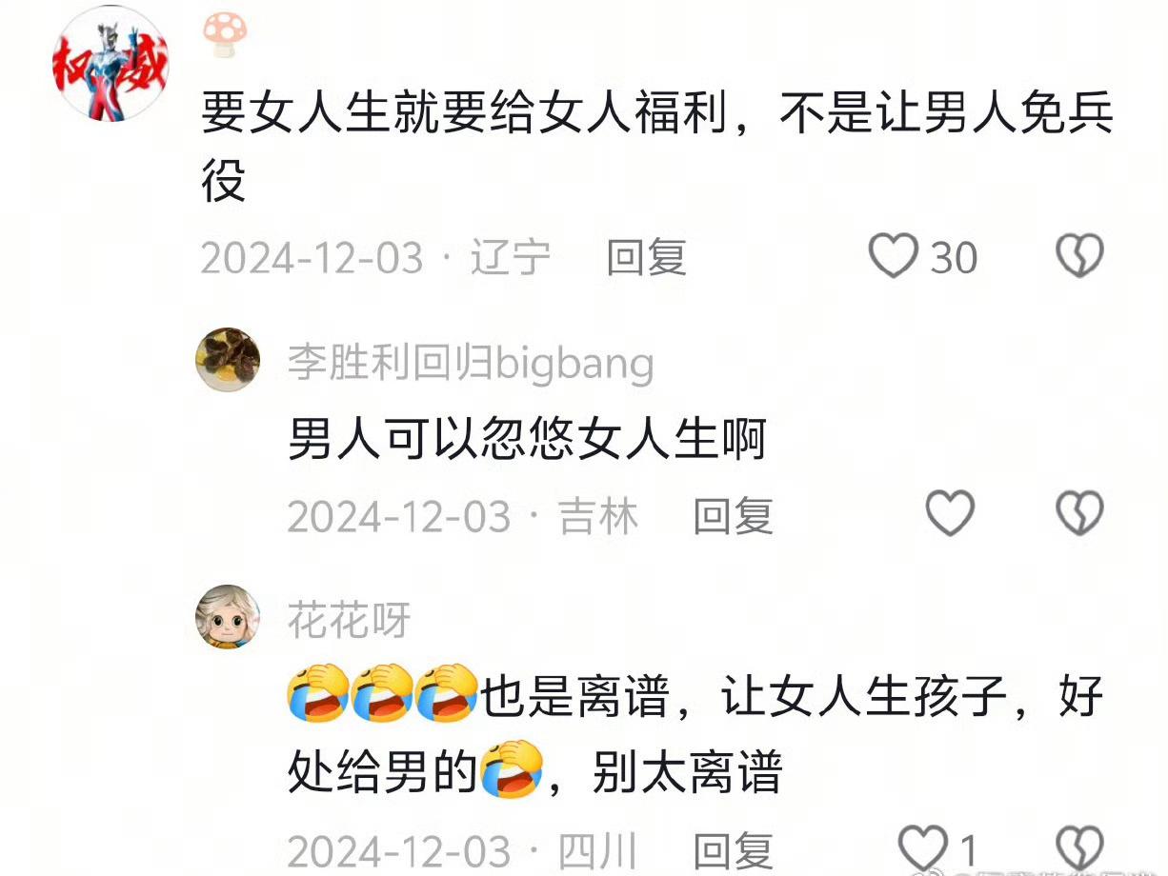This screenshot has width=1168, height=876.
Task: Tap broken-heart icon on 吉林 reply
Action: coord(1079,514)
